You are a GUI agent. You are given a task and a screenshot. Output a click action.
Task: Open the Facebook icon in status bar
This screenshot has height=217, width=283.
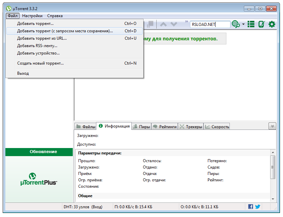tap(251, 207)
